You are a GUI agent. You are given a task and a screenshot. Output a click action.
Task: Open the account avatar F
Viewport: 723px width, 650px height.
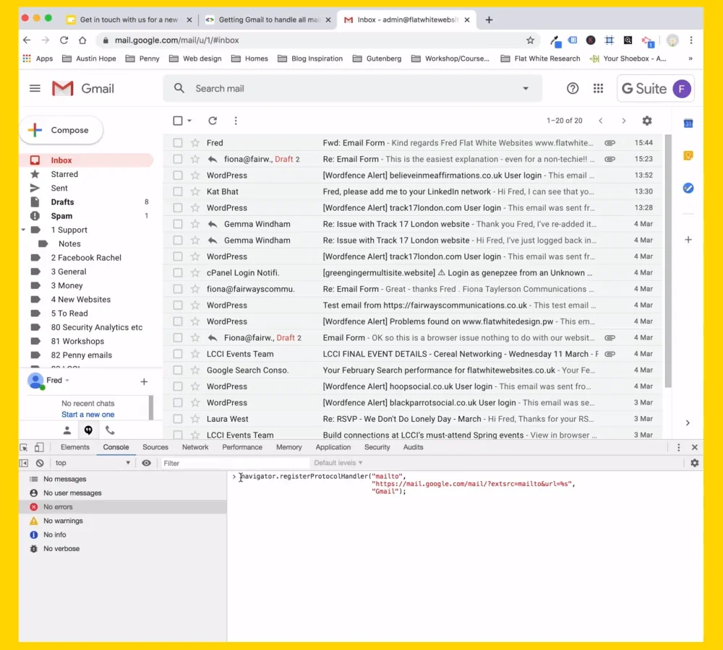[x=682, y=88]
